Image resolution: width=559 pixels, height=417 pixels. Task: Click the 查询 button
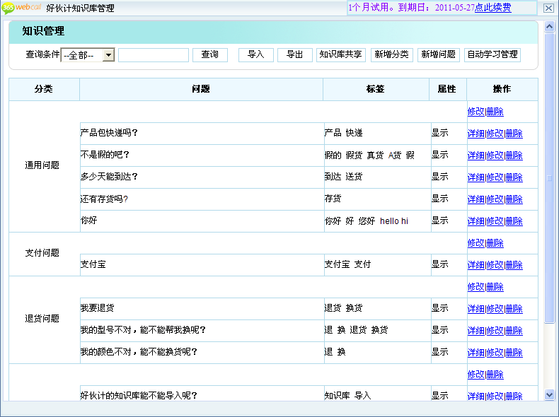[x=210, y=55]
